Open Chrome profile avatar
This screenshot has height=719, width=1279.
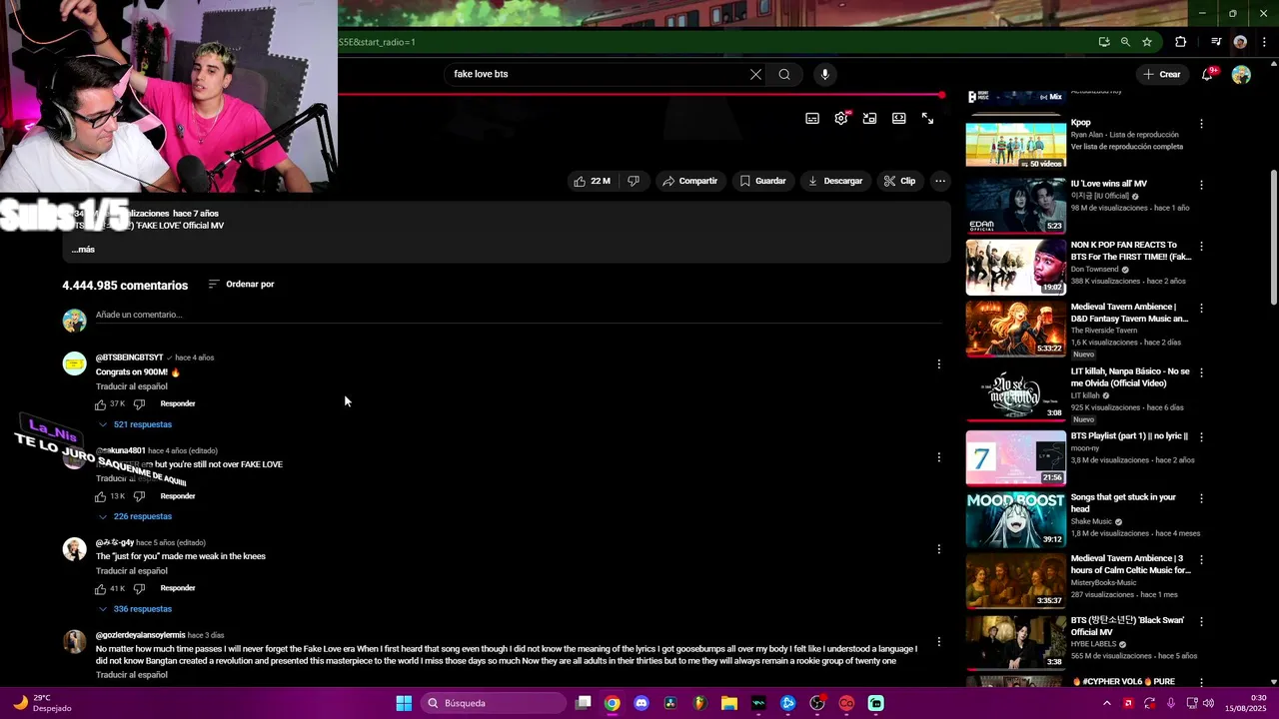(1240, 42)
